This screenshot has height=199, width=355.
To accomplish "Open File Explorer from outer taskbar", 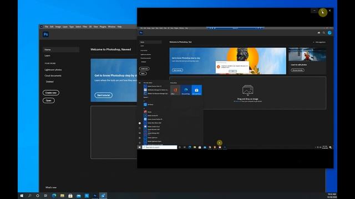I will click(62, 196).
